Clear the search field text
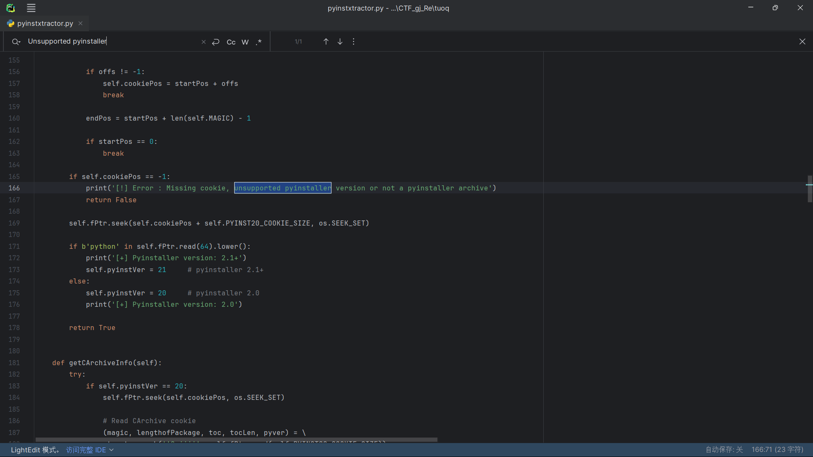Screen dimensions: 813x457 204,42
